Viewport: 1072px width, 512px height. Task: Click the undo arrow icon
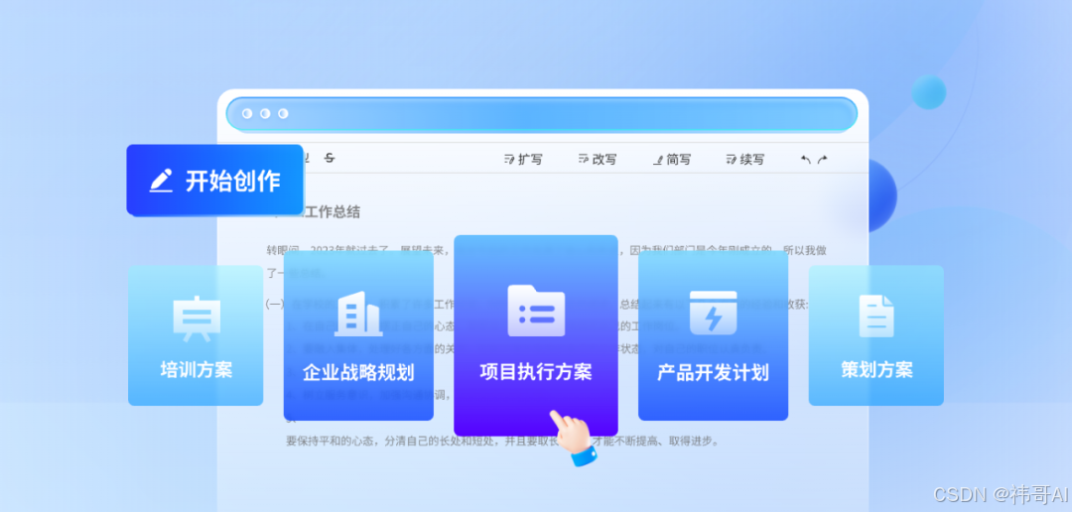[x=806, y=160]
